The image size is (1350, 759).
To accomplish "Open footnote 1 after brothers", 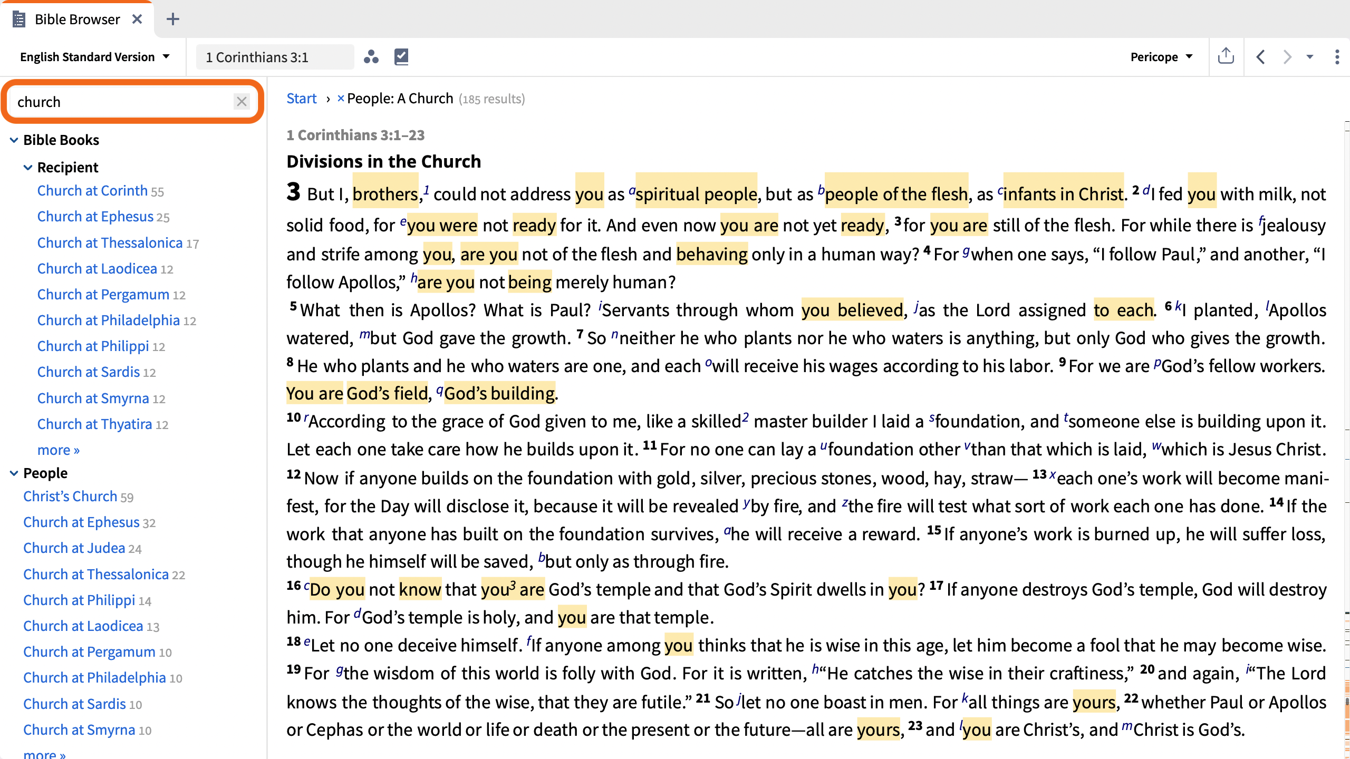I will [x=426, y=190].
